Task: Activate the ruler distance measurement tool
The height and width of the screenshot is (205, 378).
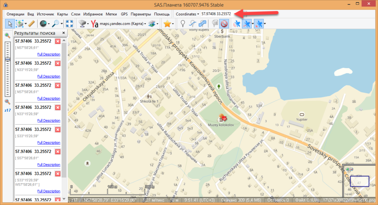Action: tap(31, 24)
